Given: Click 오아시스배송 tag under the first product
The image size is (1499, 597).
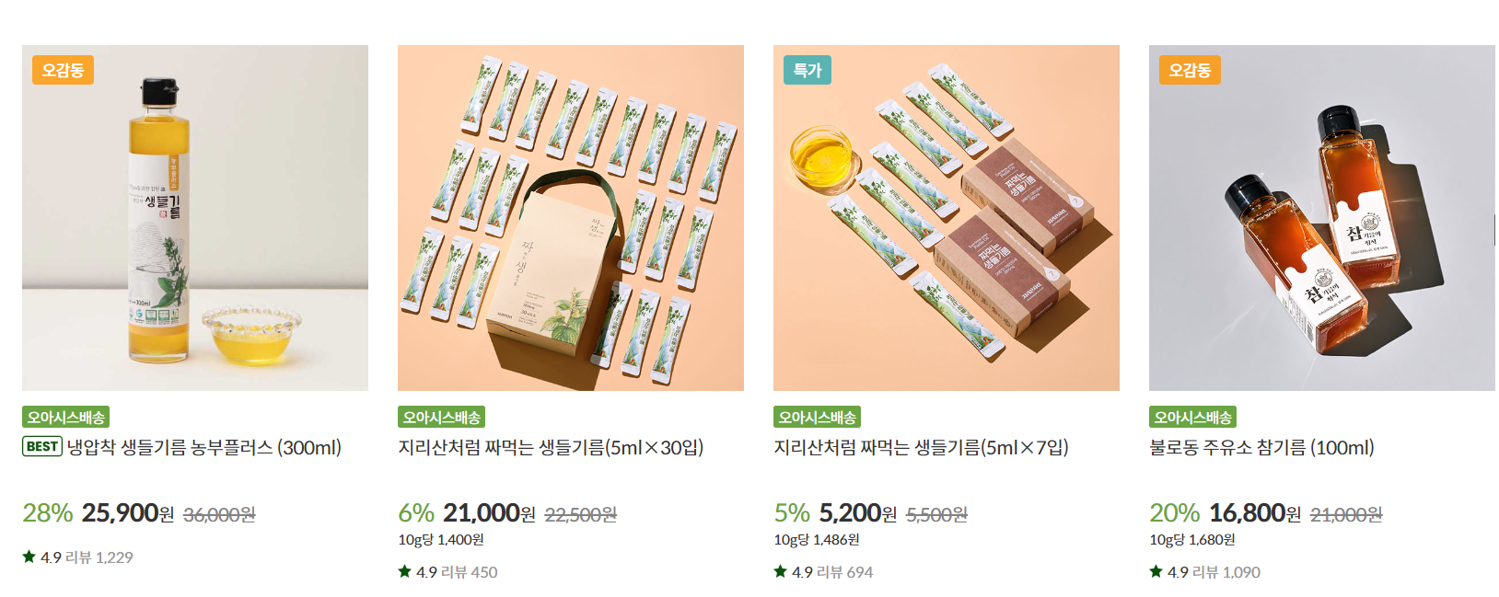Looking at the screenshot, I should [x=66, y=417].
